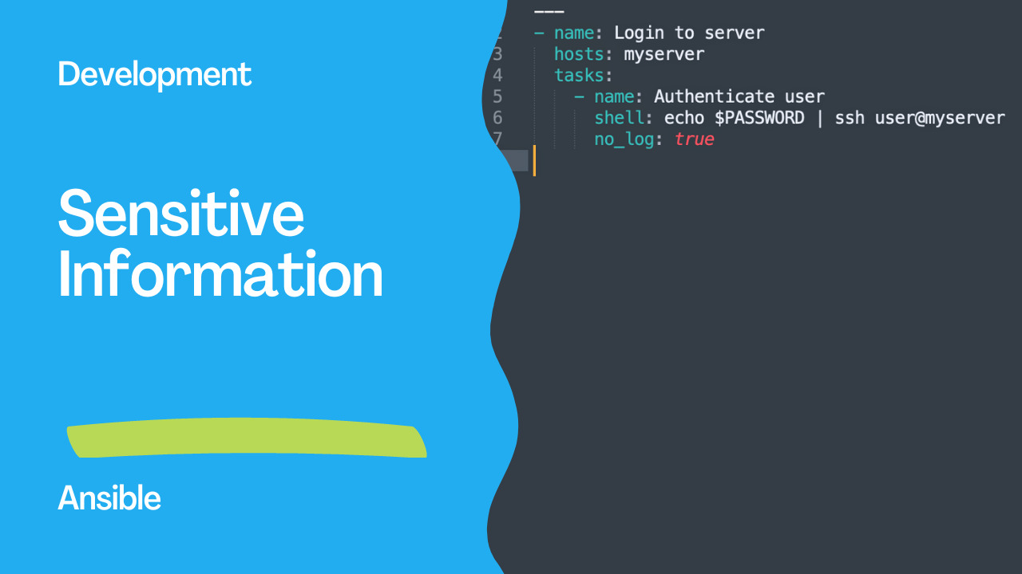
Task: Select the 'name' key on the play definition
Action: pos(573,33)
